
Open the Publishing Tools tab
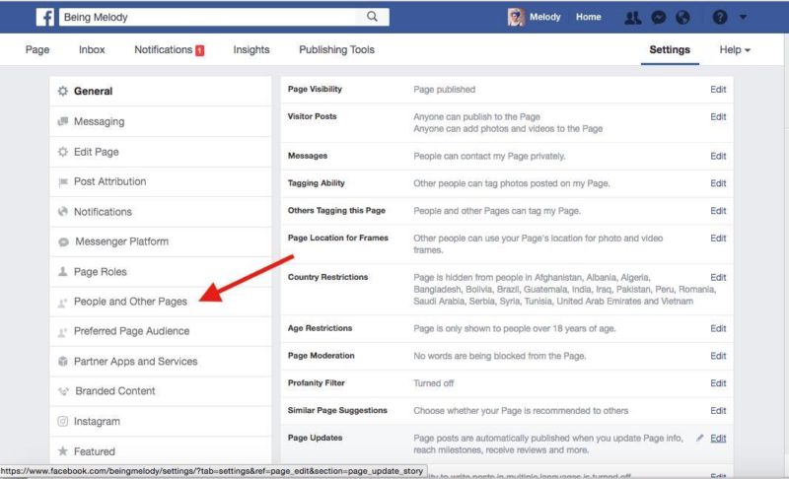[x=336, y=49]
